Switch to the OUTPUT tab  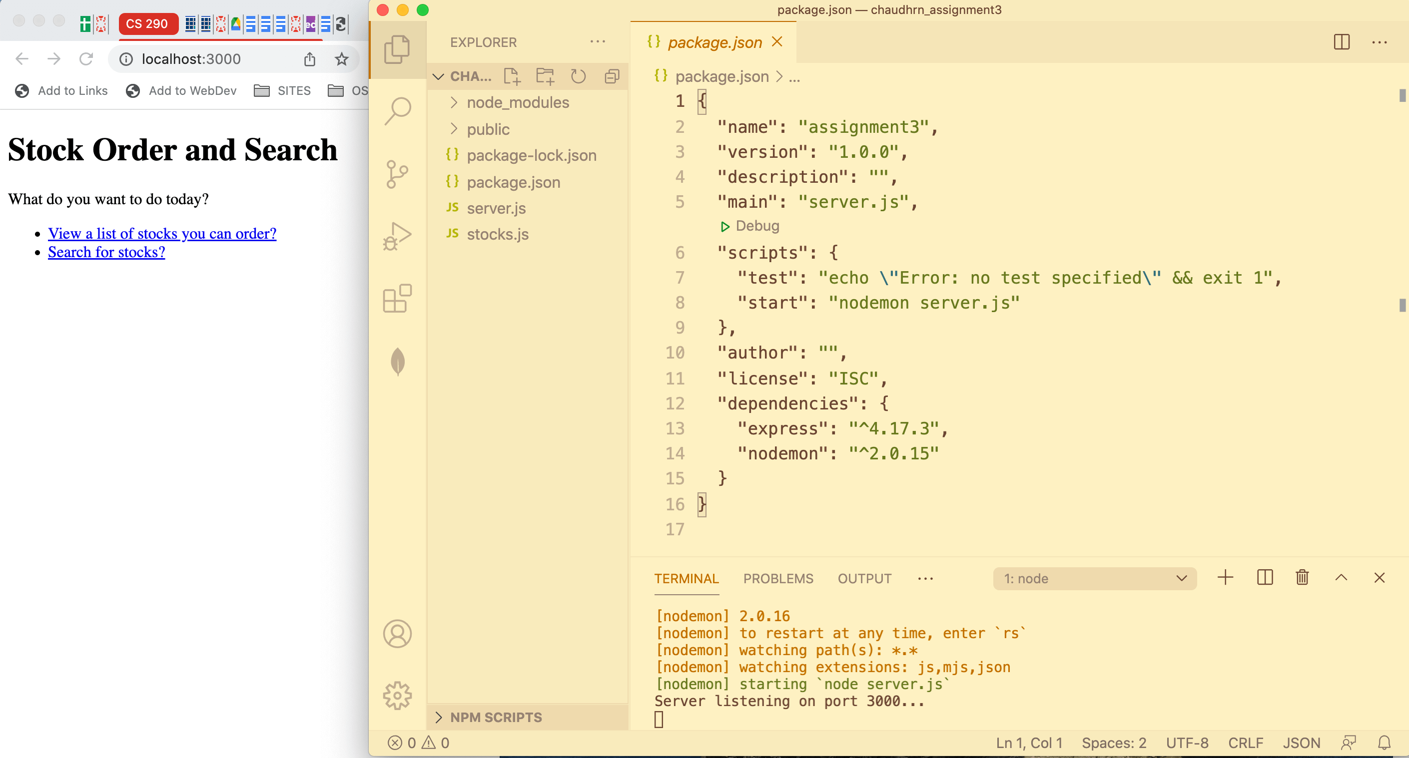point(864,578)
